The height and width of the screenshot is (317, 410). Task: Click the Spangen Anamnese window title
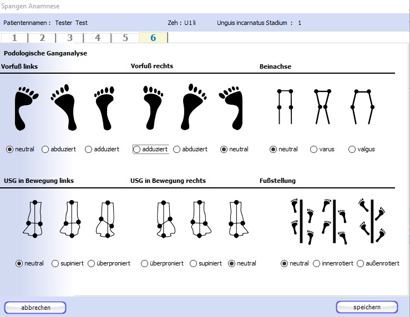coord(31,6)
